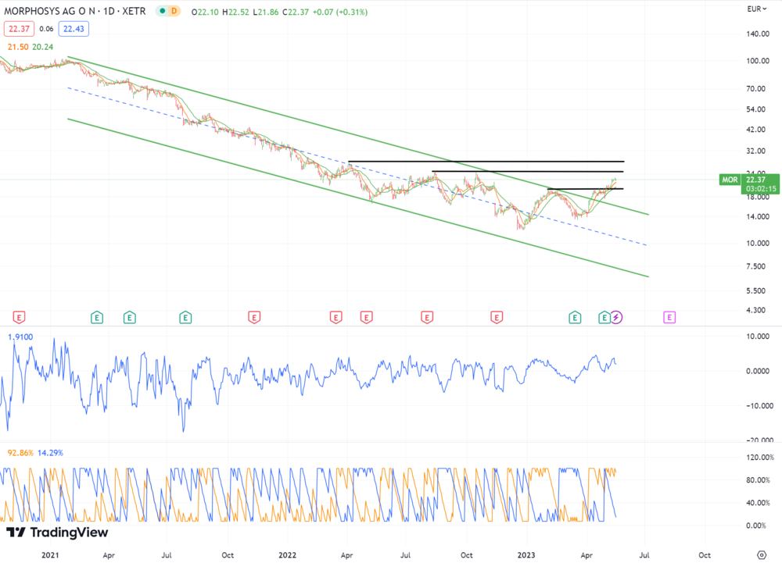This screenshot has width=782, height=563.
Task: Open the red earnings marker of November 2022
Action: pyautogui.click(x=497, y=317)
